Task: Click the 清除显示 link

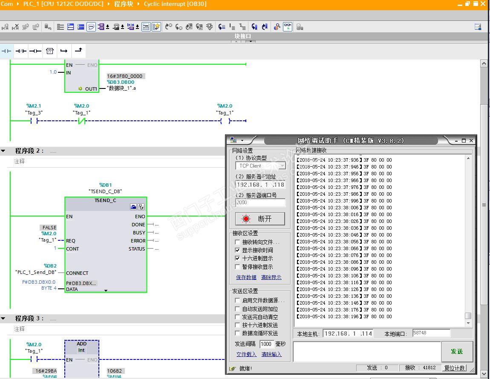Action: [271, 277]
